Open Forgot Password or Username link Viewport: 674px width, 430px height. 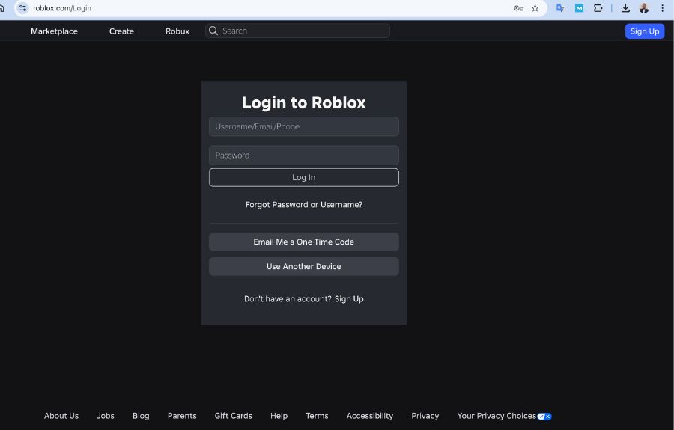click(303, 205)
